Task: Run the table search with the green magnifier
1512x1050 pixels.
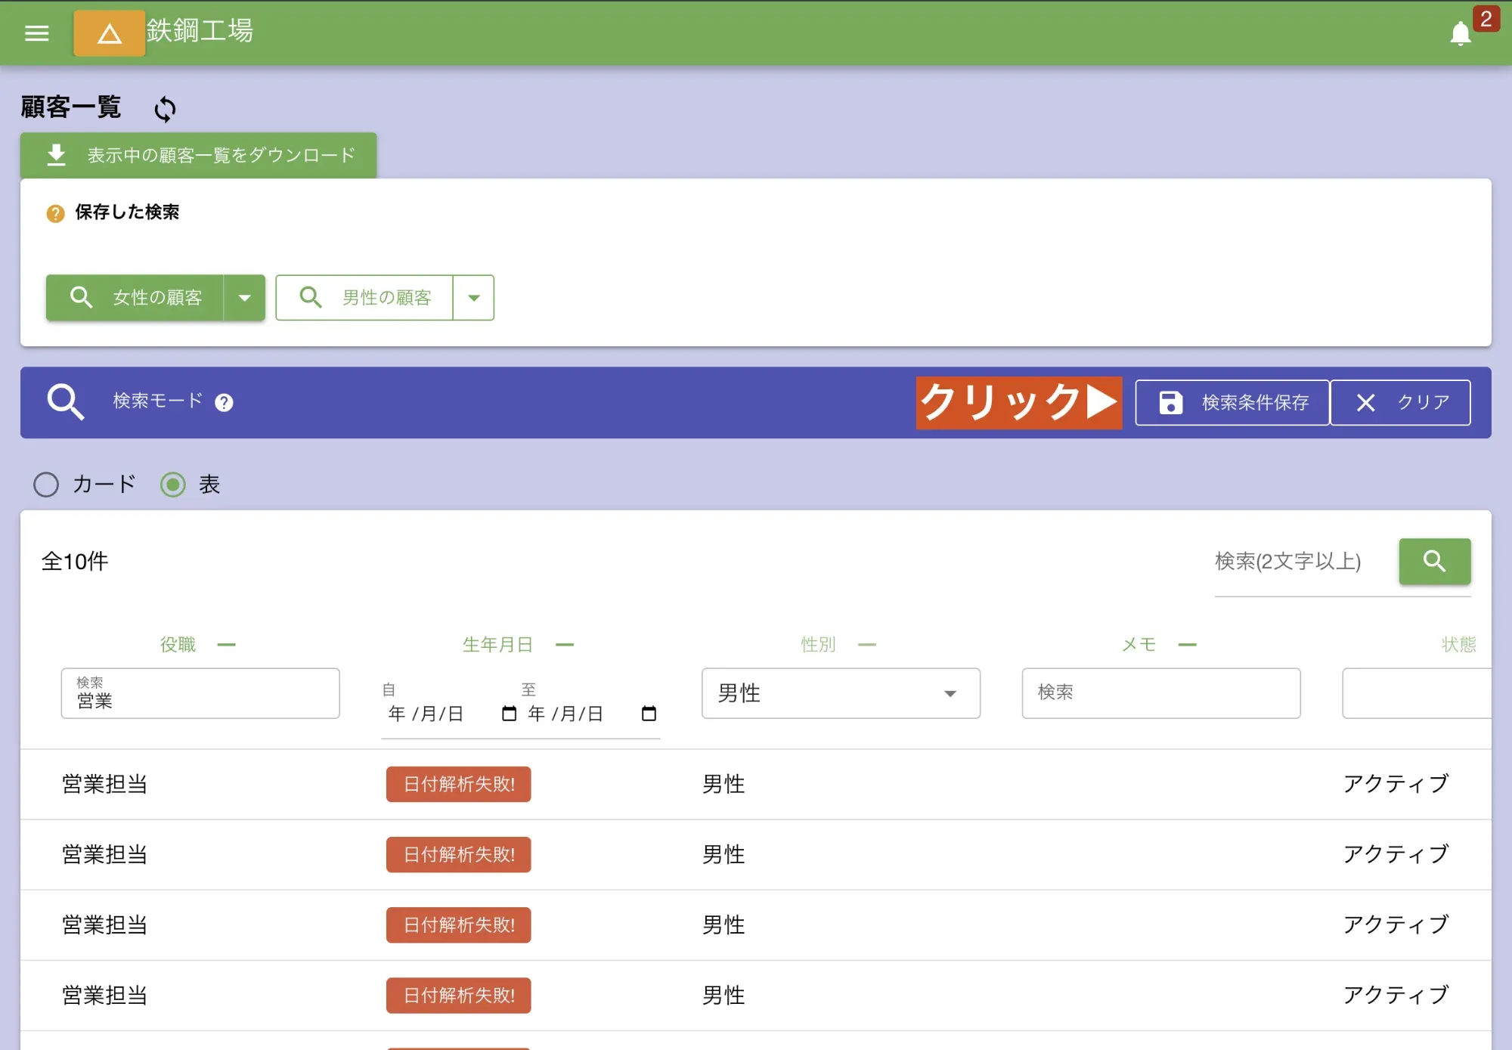Action: click(x=1434, y=561)
